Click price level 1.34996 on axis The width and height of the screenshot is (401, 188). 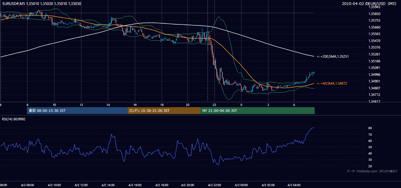[375, 75]
